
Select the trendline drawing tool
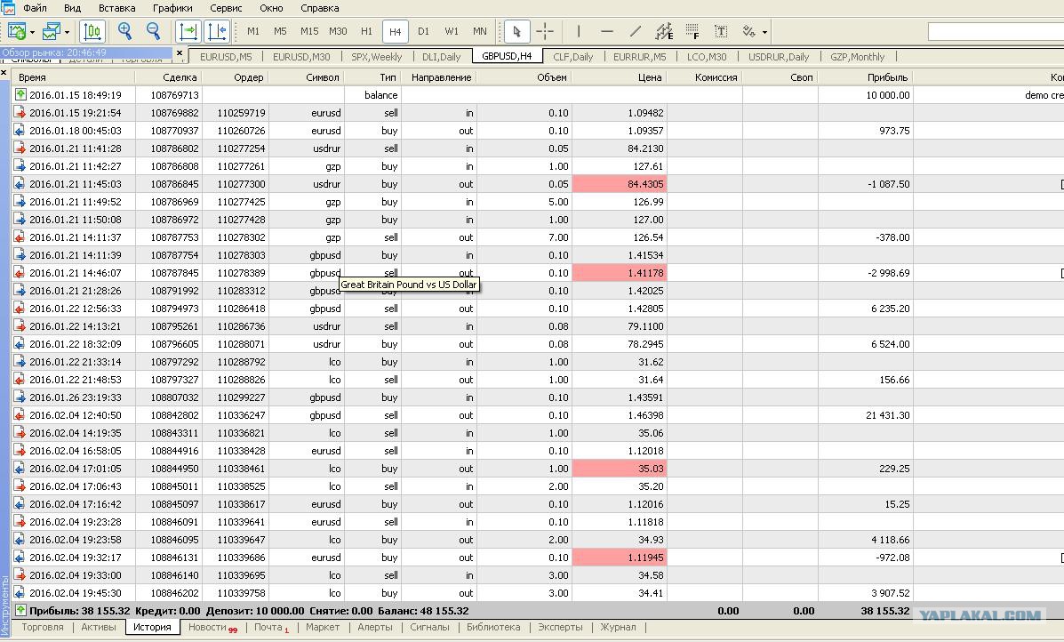click(x=636, y=31)
